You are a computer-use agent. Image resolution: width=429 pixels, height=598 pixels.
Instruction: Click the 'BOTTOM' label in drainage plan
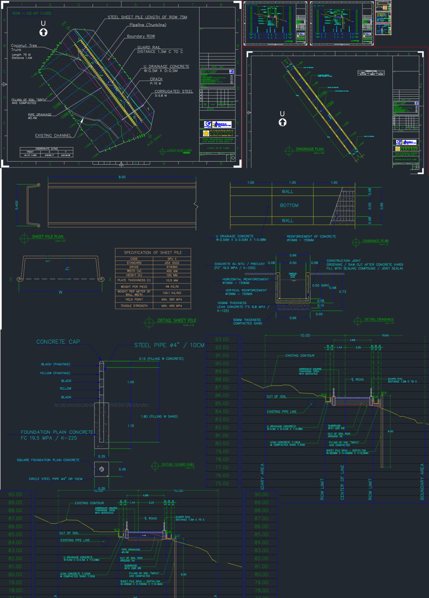coord(289,205)
